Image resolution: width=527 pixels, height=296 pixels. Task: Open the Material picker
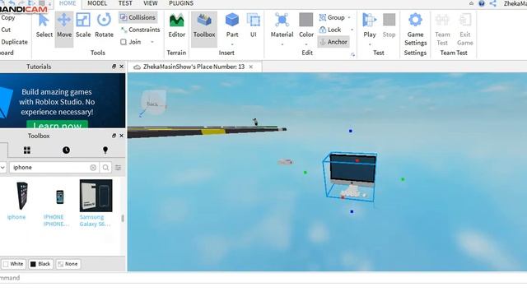point(282,25)
